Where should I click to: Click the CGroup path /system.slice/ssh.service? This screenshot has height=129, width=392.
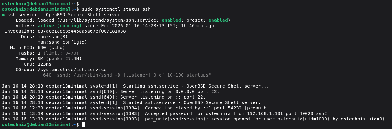(72, 70)
